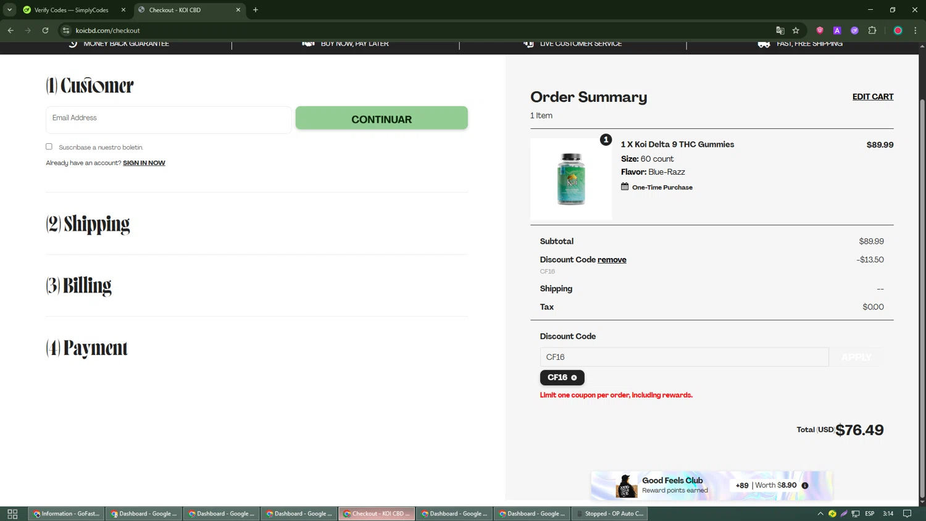The image size is (926, 521).
Task: Switch to Checkout - KOI CBD taskbar window
Action: pos(377,514)
